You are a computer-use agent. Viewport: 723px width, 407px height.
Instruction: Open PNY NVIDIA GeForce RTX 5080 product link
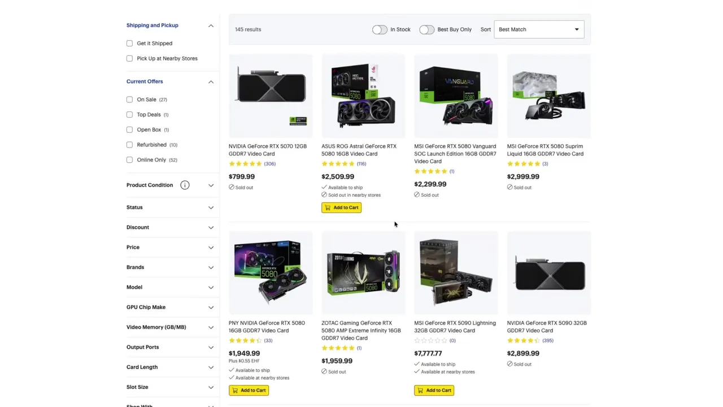point(267,327)
